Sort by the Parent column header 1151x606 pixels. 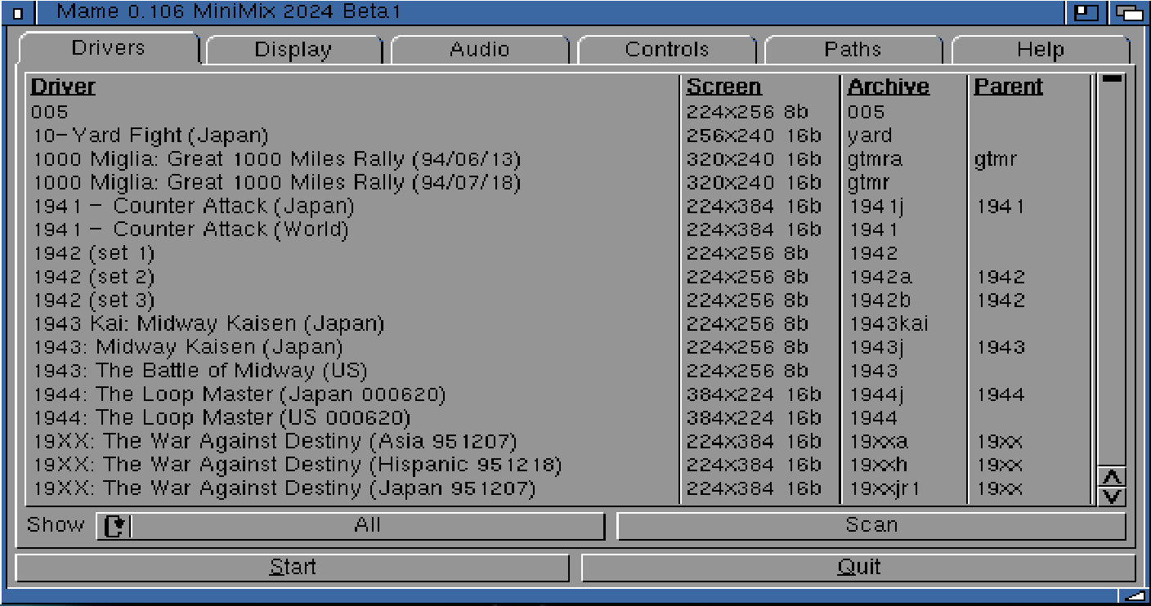pyautogui.click(x=1008, y=87)
